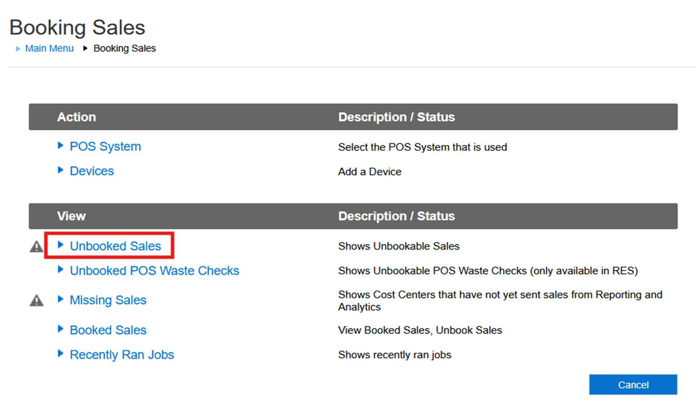Open Devices to add a device
This screenshot has width=696, height=412.
coord(92,171)
